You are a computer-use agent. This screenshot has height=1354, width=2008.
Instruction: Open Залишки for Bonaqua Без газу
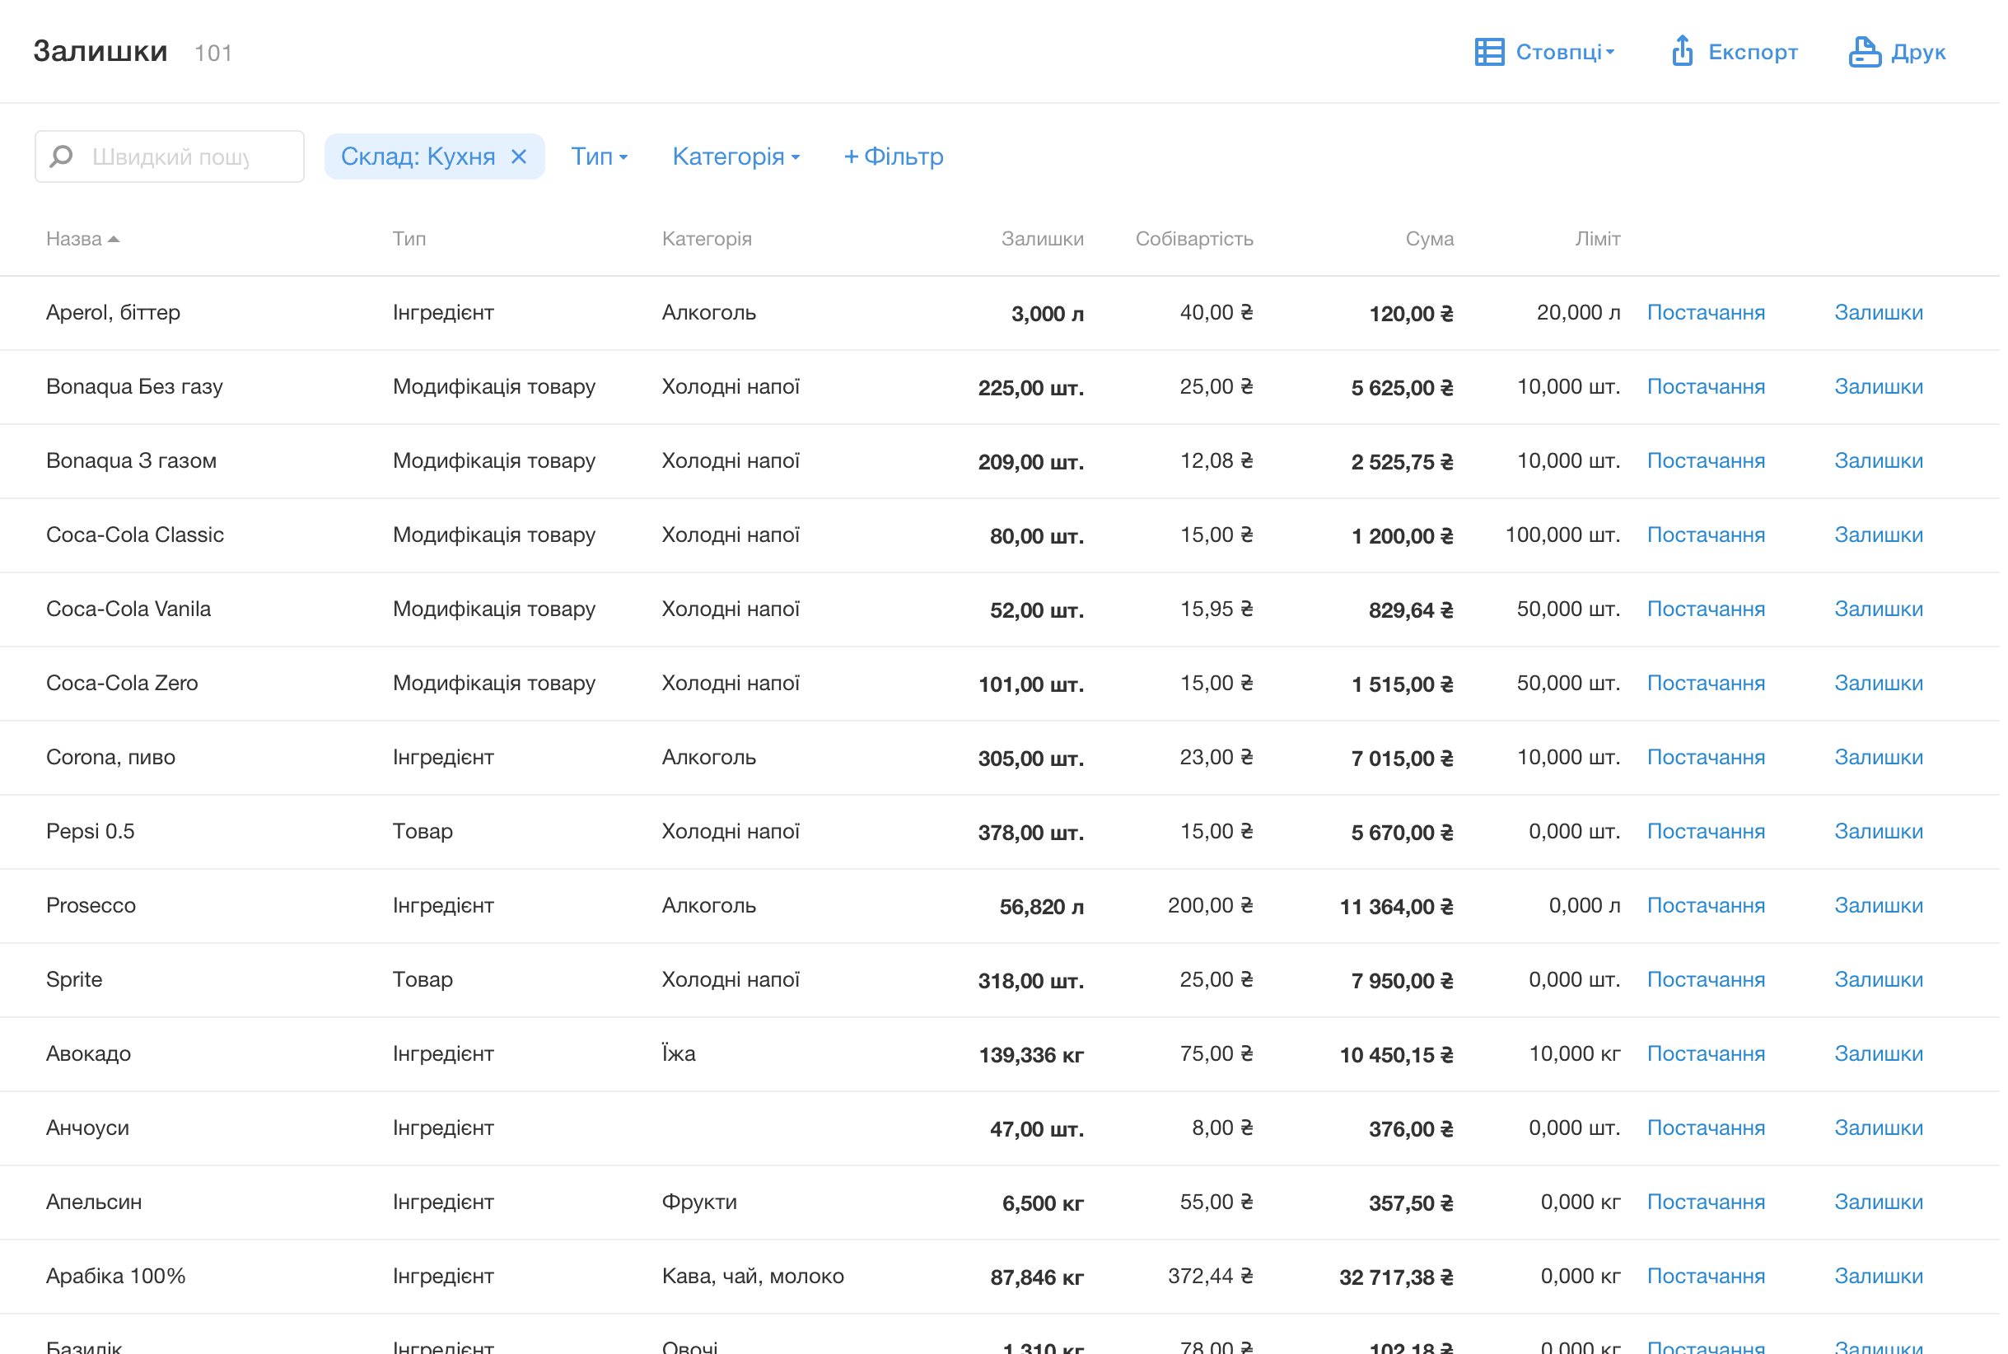click(x=1878, y=387)
